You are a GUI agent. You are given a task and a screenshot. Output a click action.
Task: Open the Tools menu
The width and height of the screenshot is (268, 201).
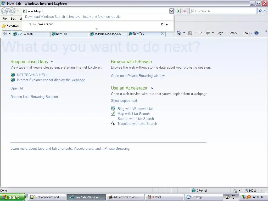click(248, 33)
